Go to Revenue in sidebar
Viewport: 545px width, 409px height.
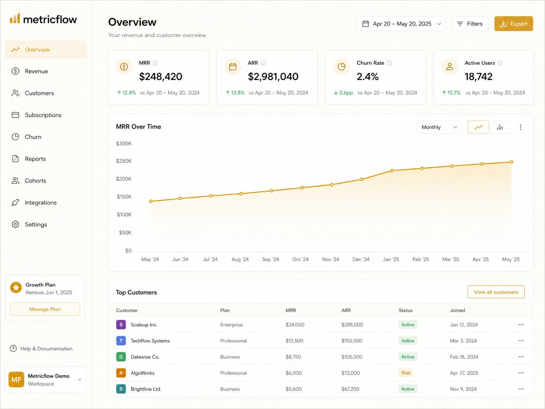46,71
